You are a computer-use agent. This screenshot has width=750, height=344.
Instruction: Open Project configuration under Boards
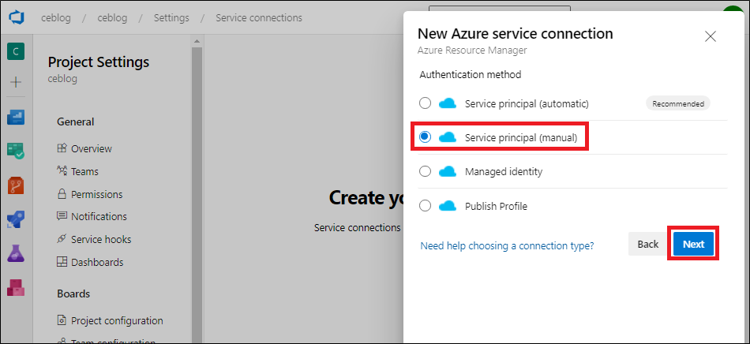[117, 320]
